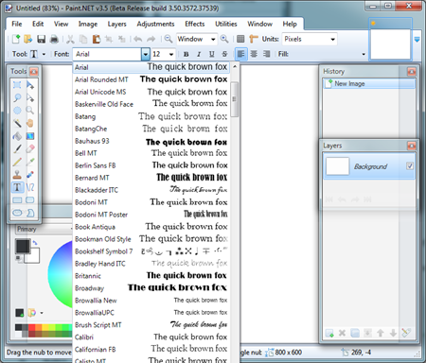
Task: Click the Paste clipboard icon
Action: click(x=97, y=39)
